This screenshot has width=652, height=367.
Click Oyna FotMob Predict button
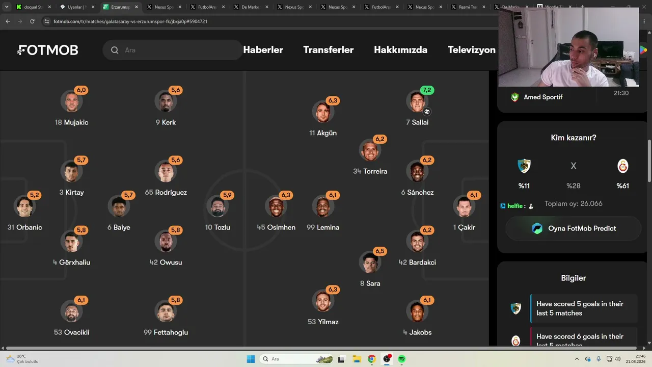pyautogui.click(x=574, y=228)
